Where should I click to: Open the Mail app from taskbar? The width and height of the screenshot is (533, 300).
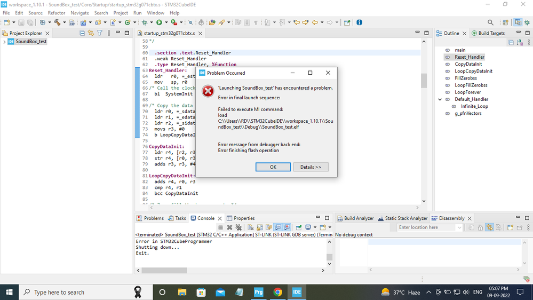tap(220, 292)
